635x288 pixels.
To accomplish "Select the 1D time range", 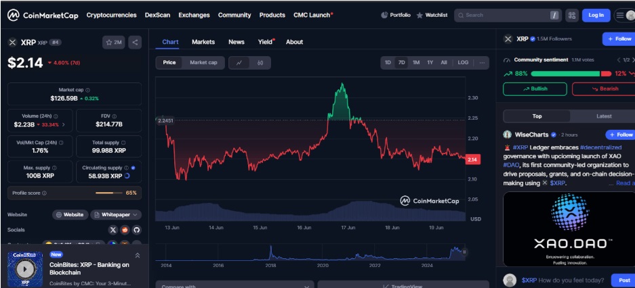I will [388, 63].
